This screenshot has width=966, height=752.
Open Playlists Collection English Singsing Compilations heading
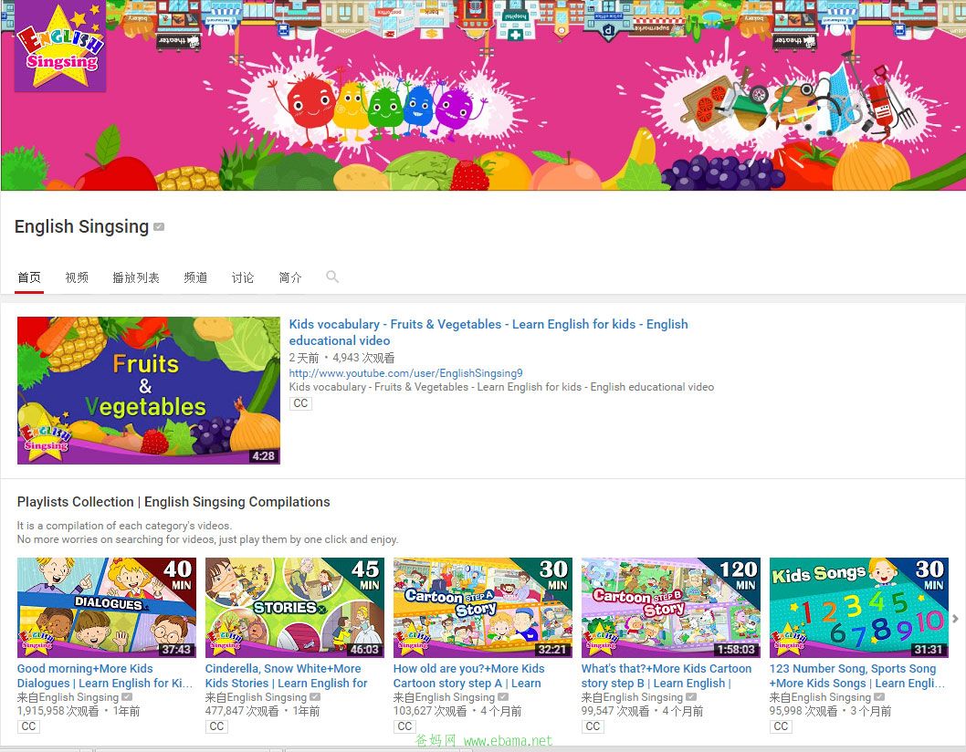(x=173, y=502)
